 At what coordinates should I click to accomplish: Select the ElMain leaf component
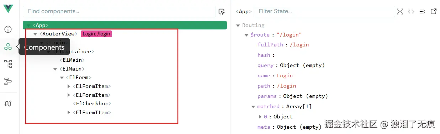pos(72,60)
